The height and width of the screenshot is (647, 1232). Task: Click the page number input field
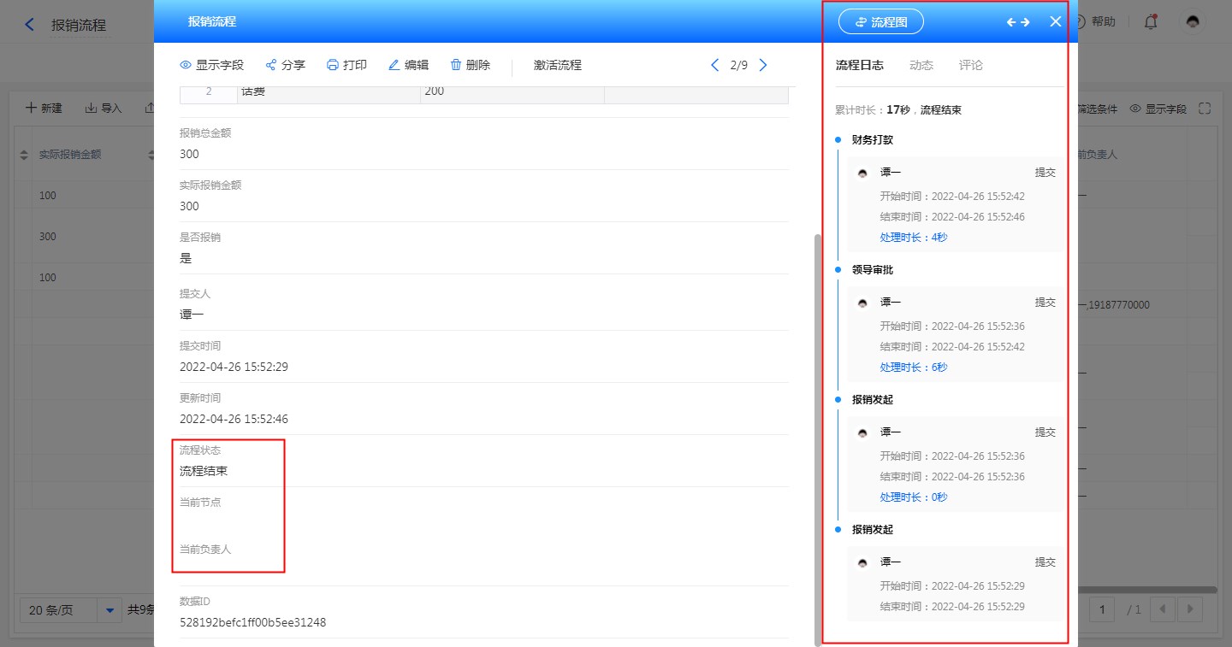pyautogui.click(x=1104, y=610)
